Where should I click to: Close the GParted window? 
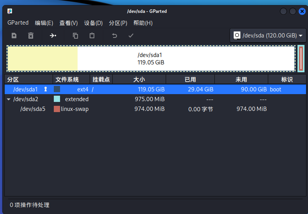pos(302,11)
